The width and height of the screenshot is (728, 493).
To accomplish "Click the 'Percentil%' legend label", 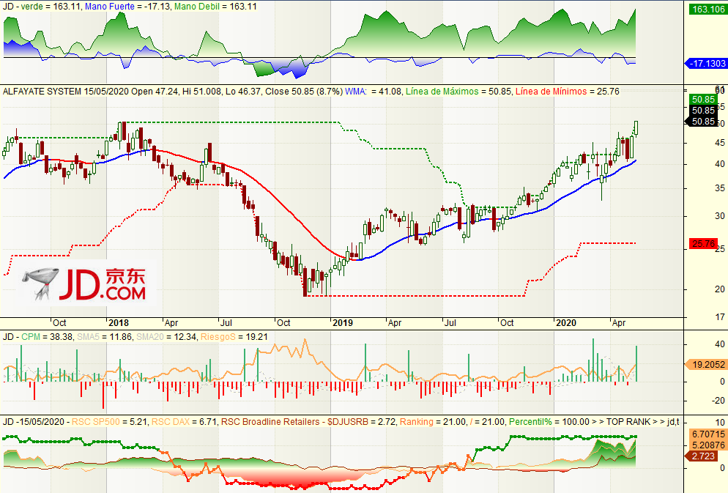I will pos(531,421).
